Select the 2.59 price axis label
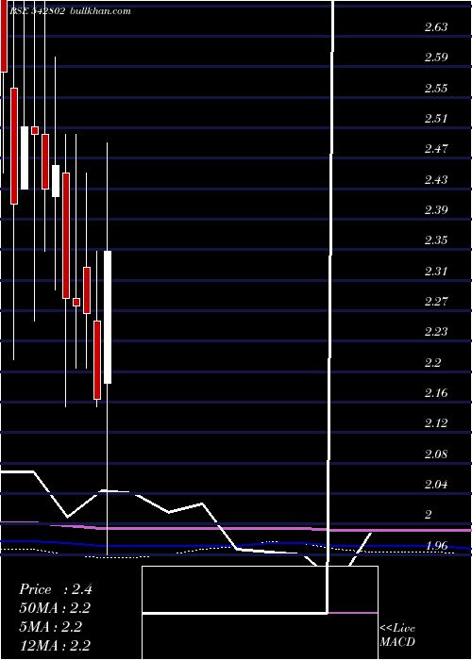 pos(436,58)
